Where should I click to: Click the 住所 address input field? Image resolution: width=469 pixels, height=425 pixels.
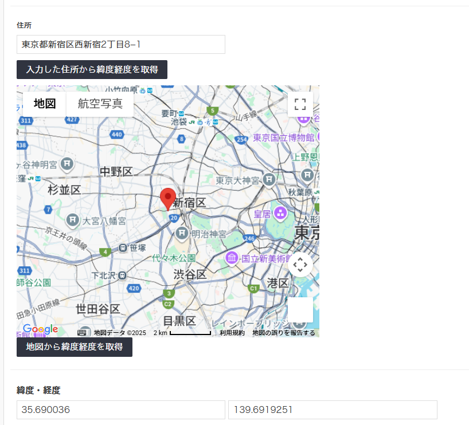pos(121,44)
